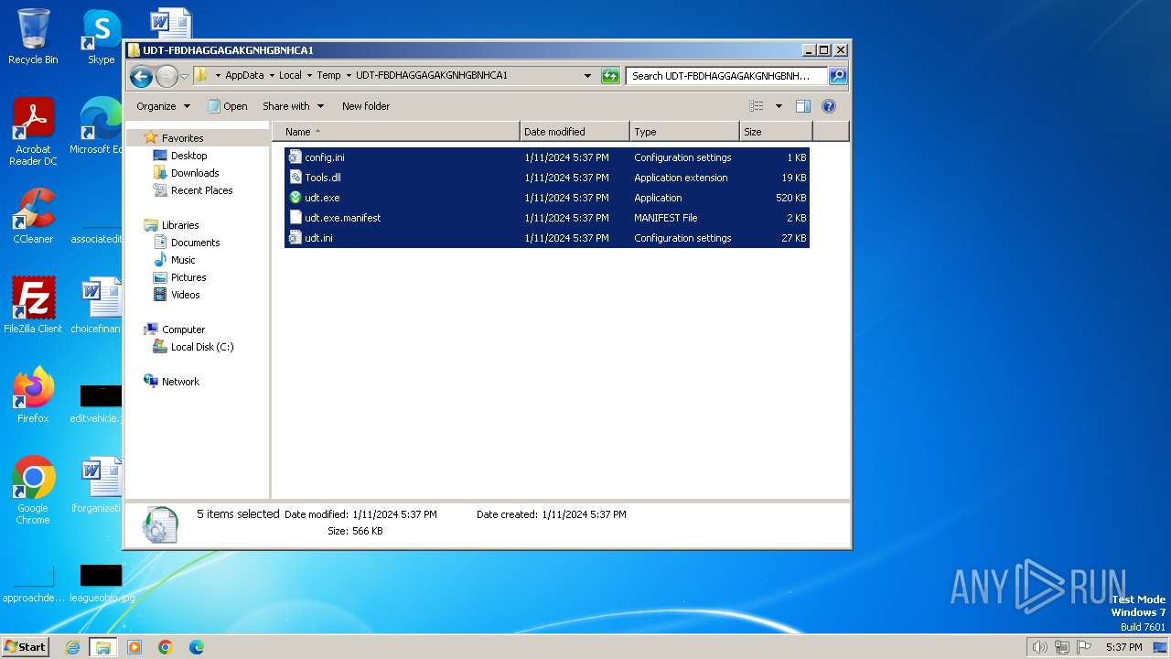Click the Skype desktop icon

click(101, 37)
